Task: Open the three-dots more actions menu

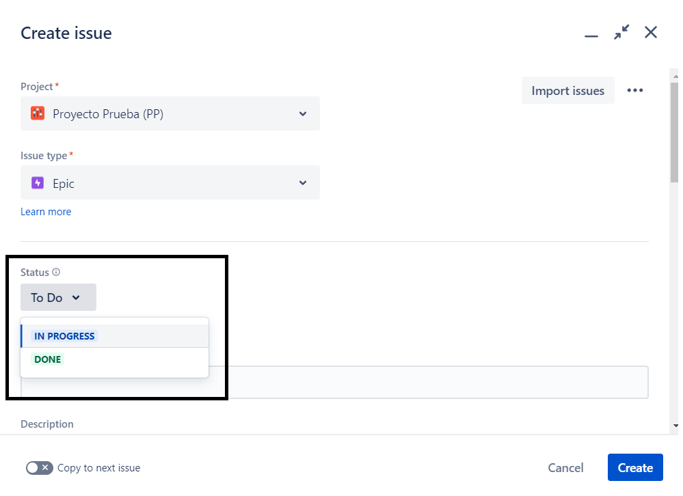Action: click(x=635, y=90)
